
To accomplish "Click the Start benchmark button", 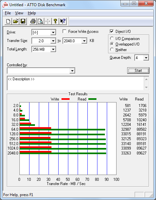I will tap(138, 71).
